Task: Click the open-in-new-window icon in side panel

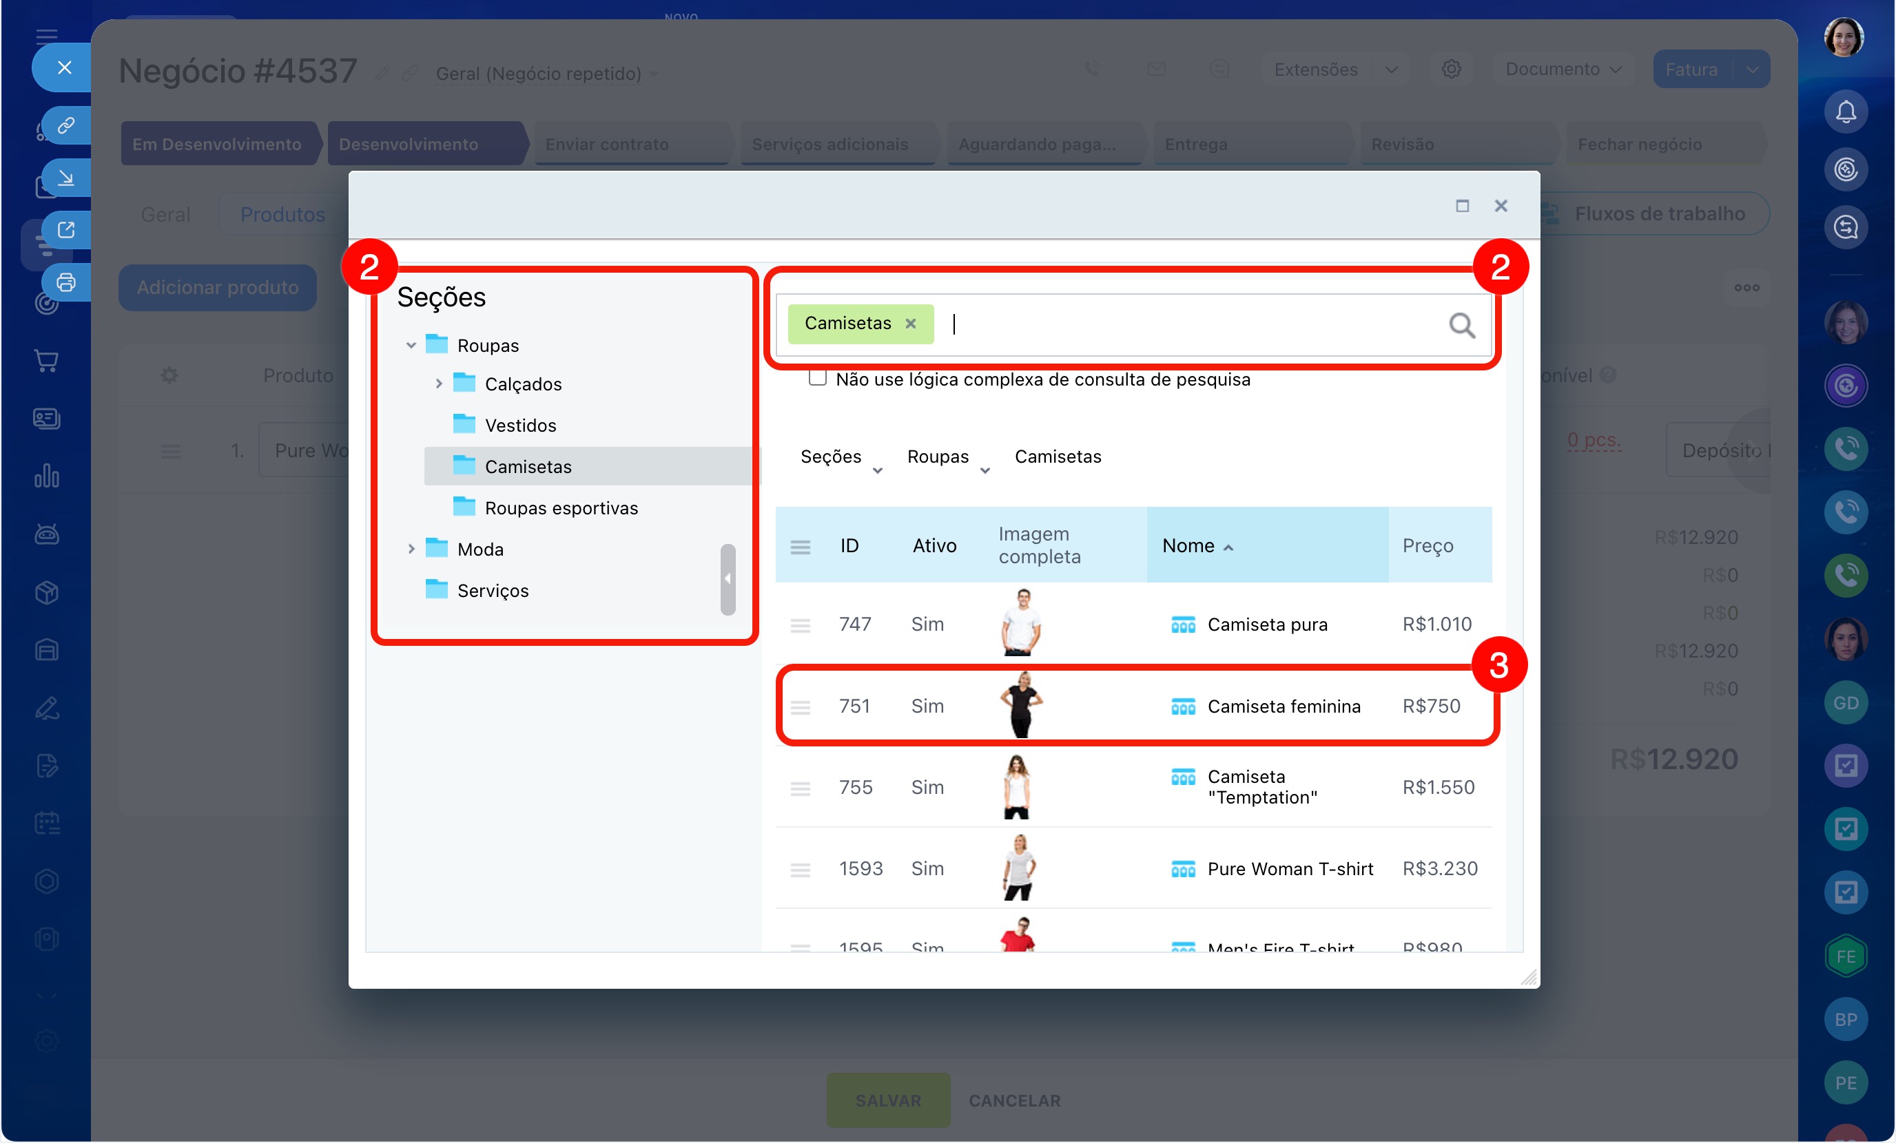Action: pos(66,230)
